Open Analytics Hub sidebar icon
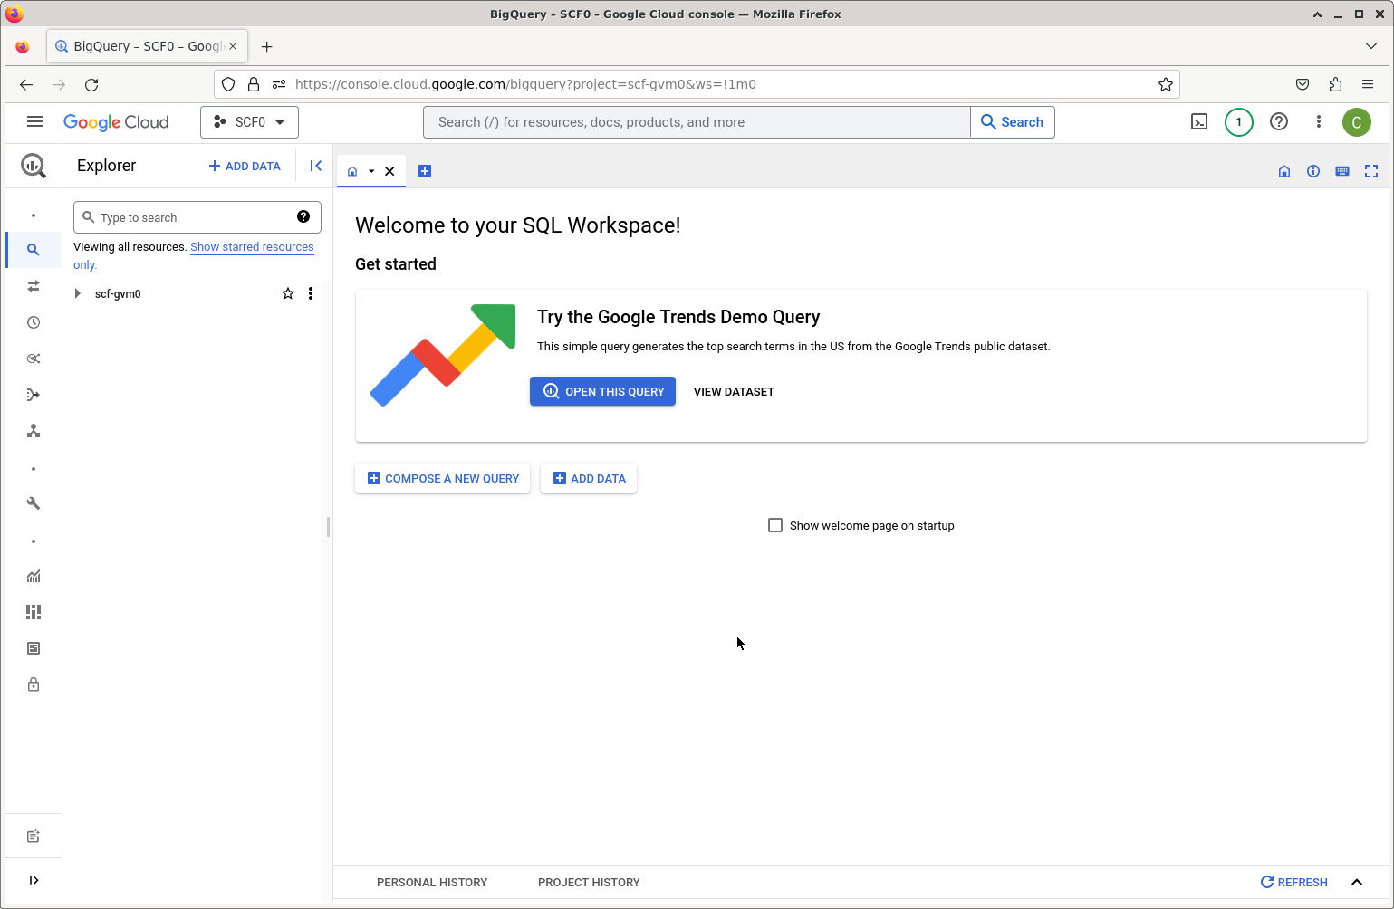The width and height of the screenshot is (1394, 909). tap(34, 359)
